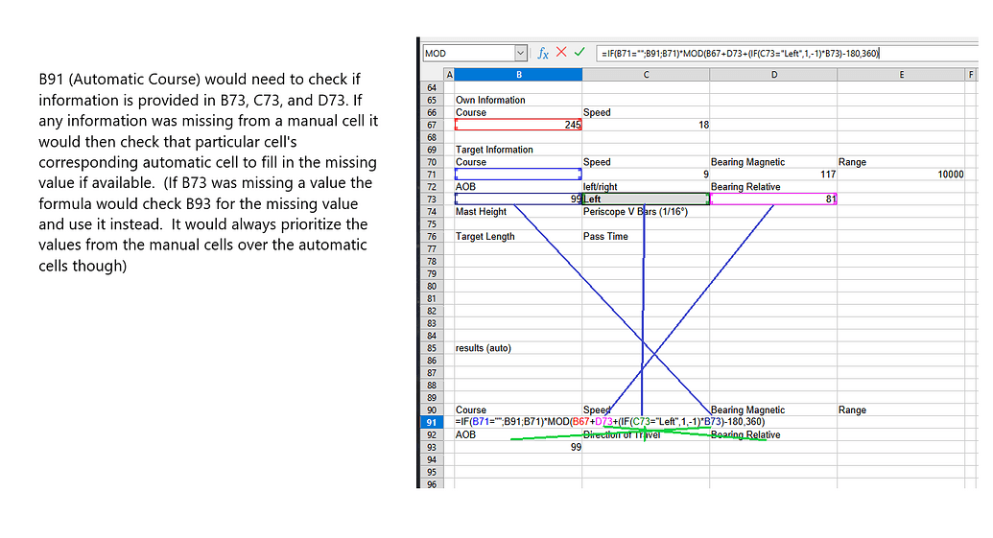Select row 85 header
Screen dimensions: 993x538
coord(432,348)
